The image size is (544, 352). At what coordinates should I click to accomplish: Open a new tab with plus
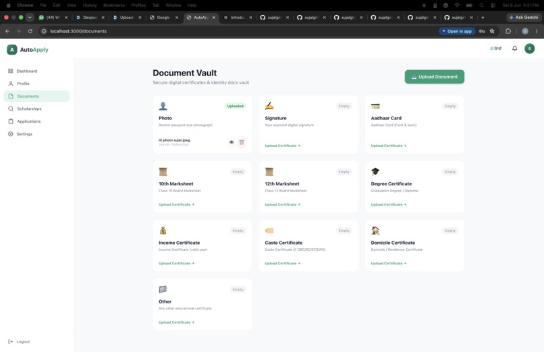[x=483, y=18]
